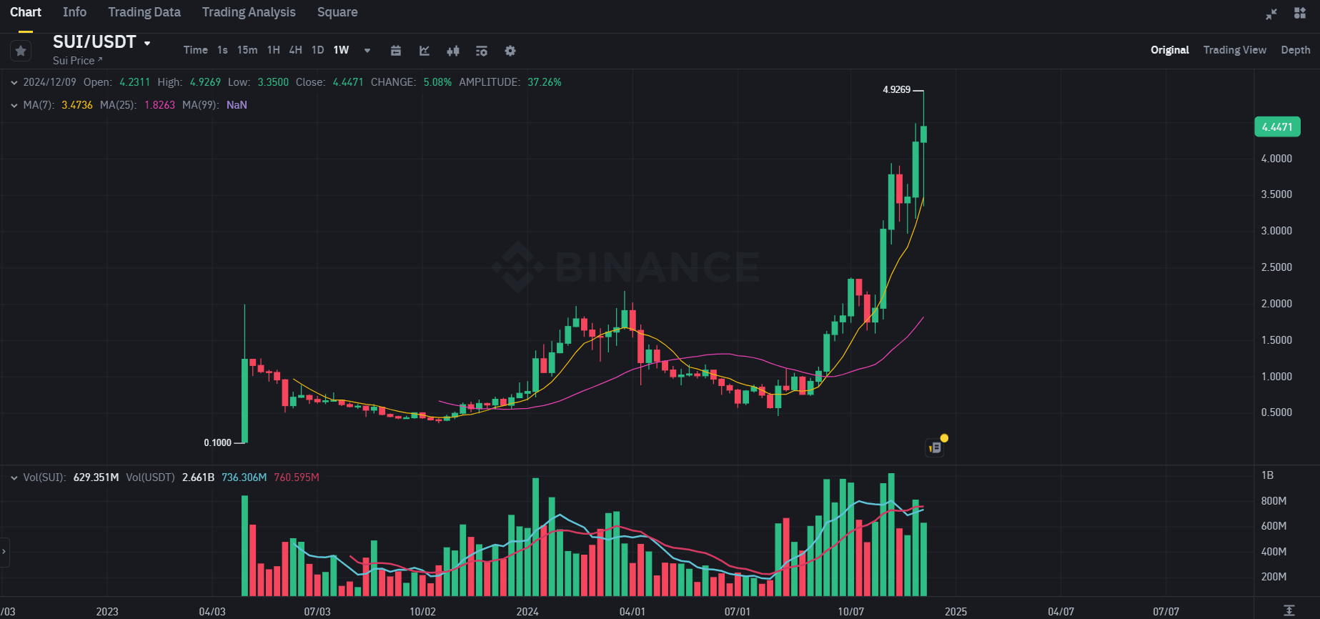This screenshot has width=1320, height=619.
Task: Open chart settings gear icon
Action: (x=510, y=51)
